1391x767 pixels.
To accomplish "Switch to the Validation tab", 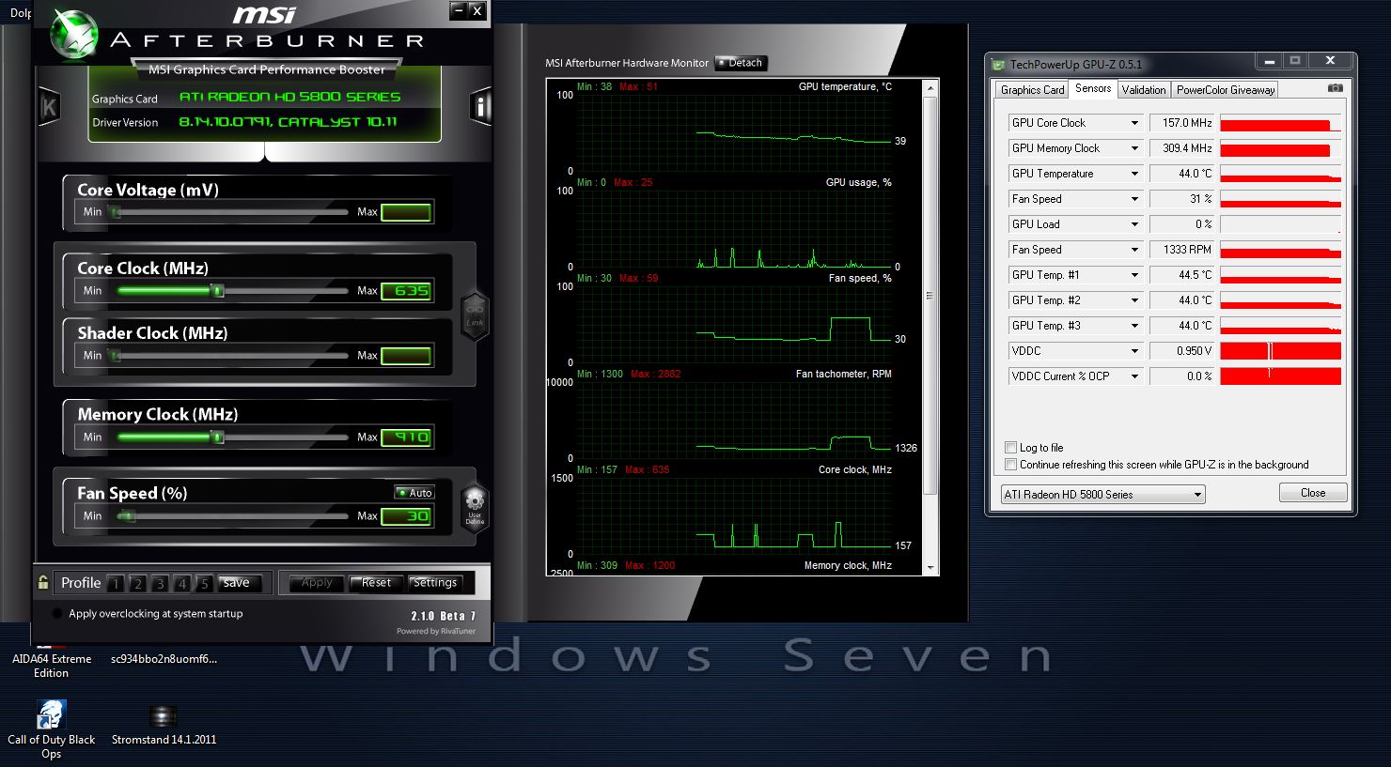I will click(x=1144, y=90).
